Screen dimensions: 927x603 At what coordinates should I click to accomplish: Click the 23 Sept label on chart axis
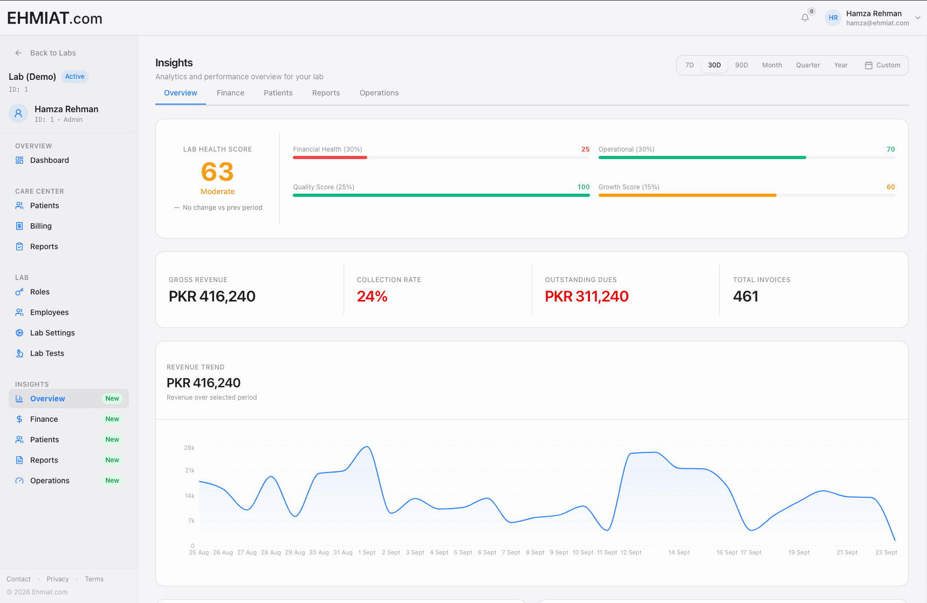coord(886,552)
